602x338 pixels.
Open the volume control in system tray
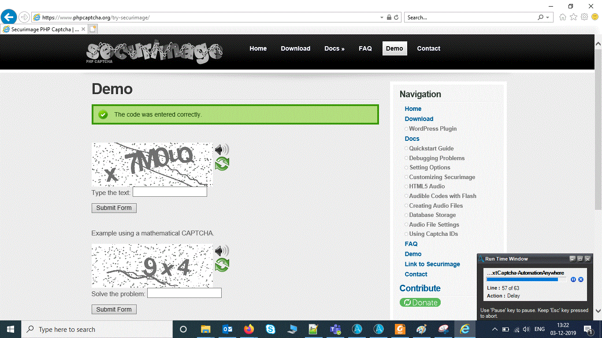click(x=526, y=329)
